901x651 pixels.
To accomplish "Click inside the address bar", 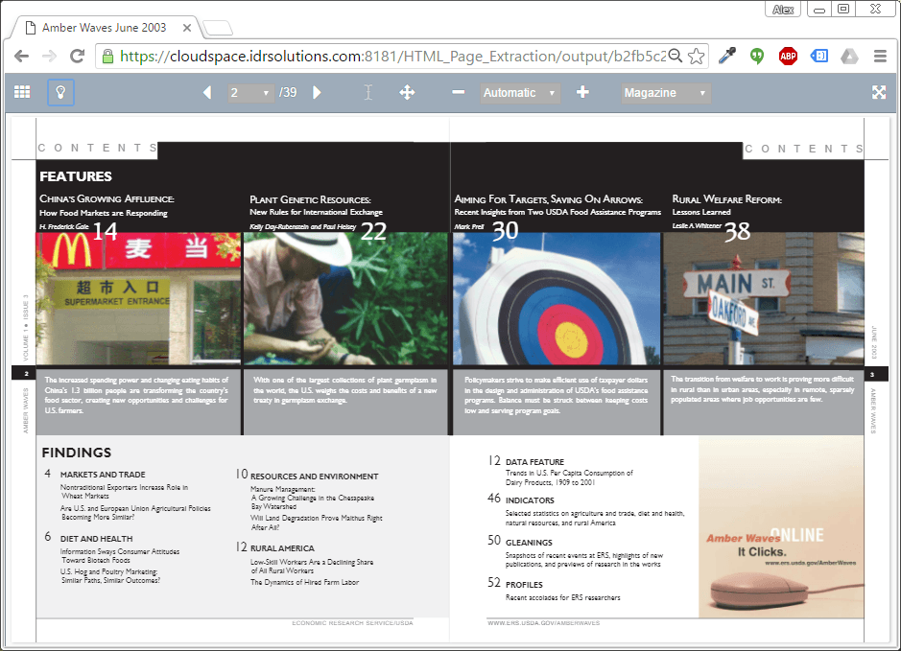I will tap(384, 56).
